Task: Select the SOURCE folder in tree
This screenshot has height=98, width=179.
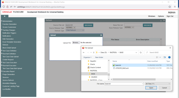Action: (x=94, y=77)
